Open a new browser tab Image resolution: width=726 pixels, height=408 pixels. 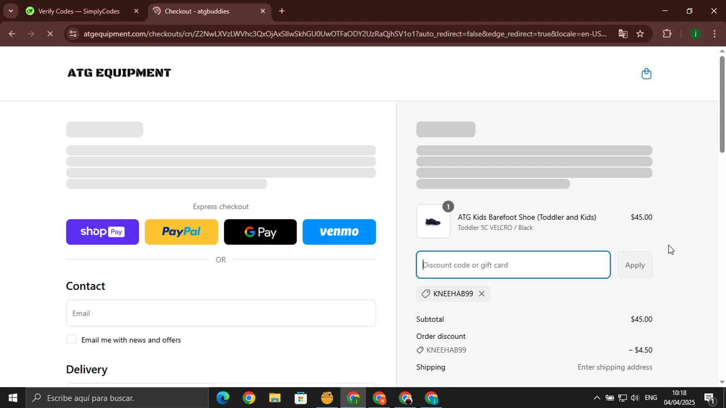pos(282,11)
